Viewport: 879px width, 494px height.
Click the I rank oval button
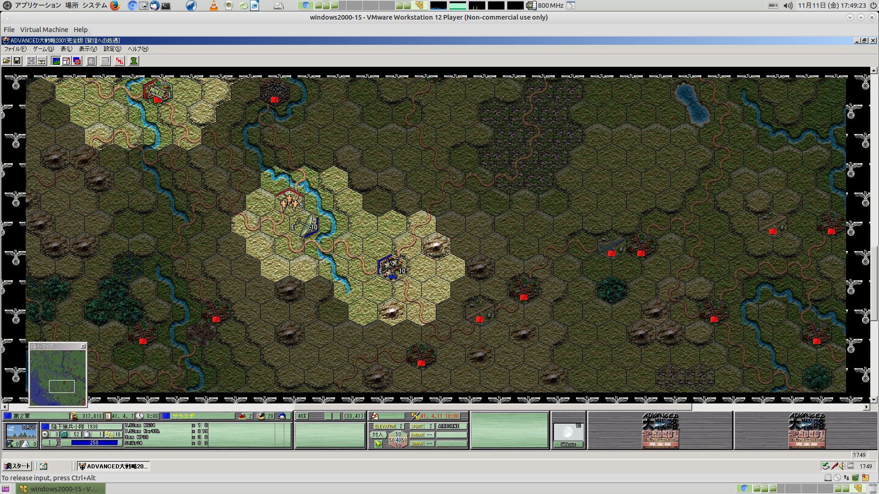coord(50,443)
